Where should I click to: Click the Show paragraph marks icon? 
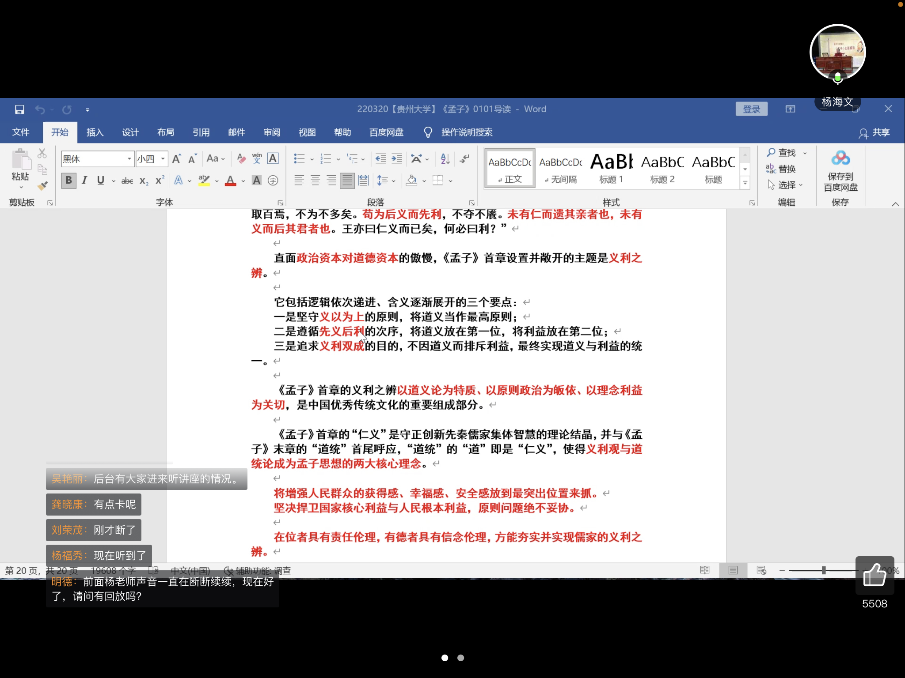click(x=464, y=159)
